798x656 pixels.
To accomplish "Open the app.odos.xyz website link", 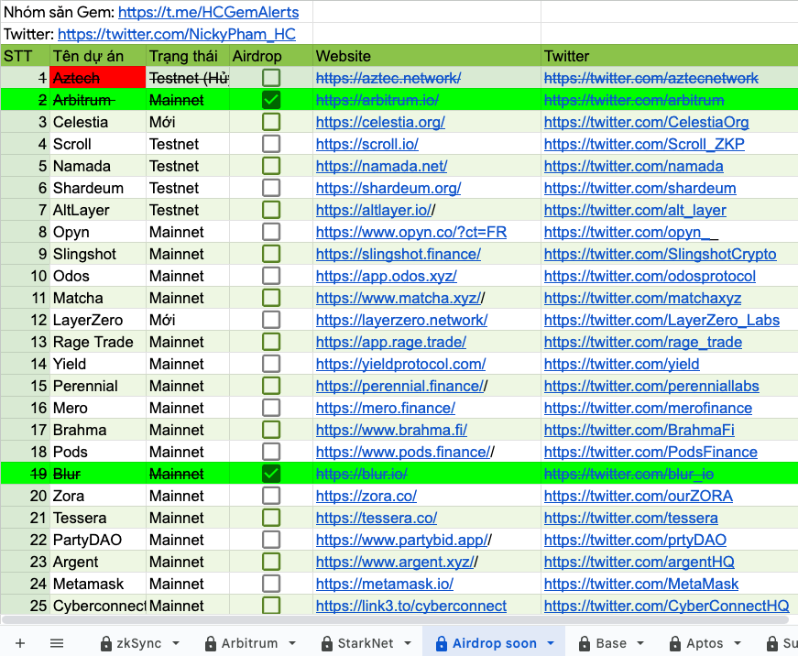I will [x=387, y=276].
